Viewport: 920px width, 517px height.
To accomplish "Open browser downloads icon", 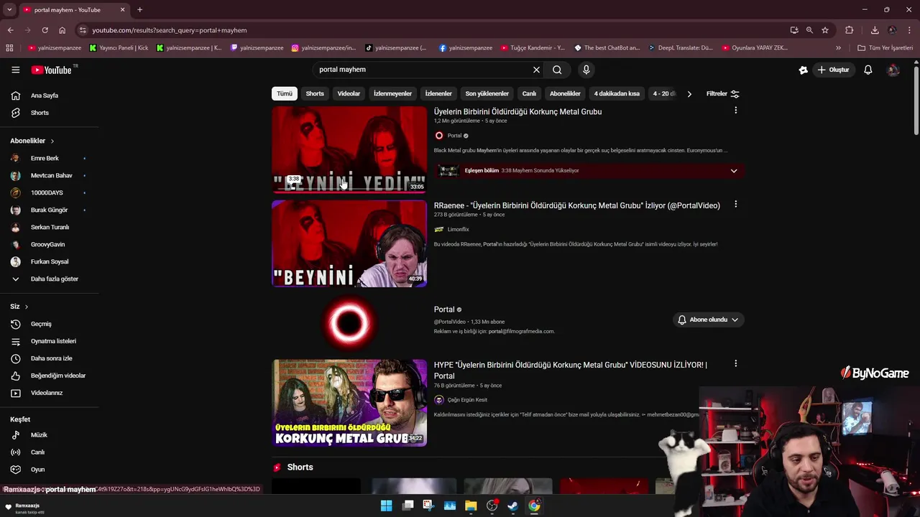I will coord(875,30).
